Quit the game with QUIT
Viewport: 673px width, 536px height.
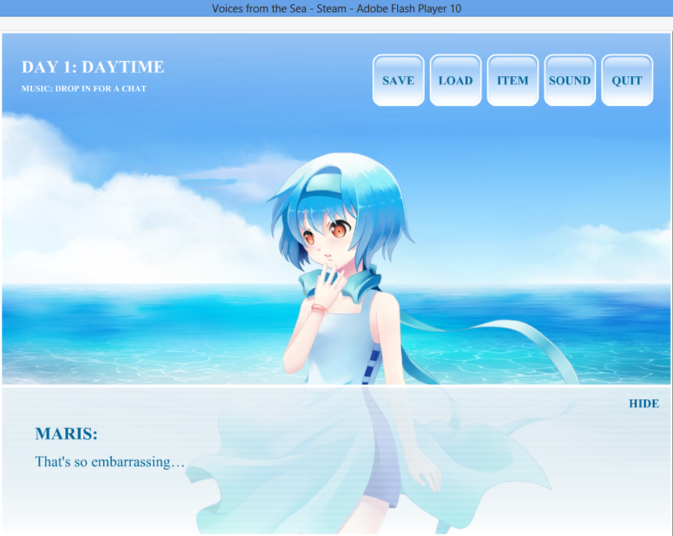pyautogui.click(x=627, y=81)
